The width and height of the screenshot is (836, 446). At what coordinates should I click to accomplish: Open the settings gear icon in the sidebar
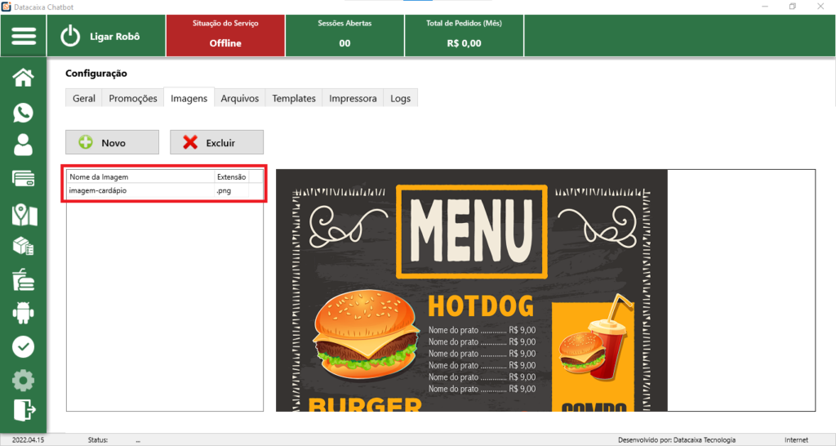pyautogui.click(x=24, y=380)
